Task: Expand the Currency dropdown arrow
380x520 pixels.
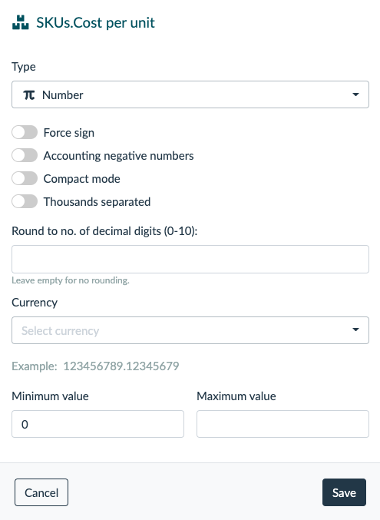Action: (x=355, y=330)
